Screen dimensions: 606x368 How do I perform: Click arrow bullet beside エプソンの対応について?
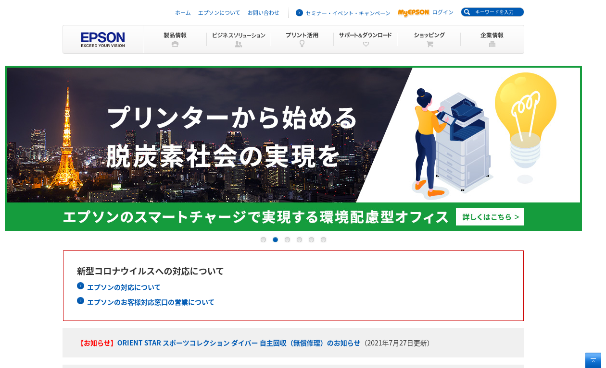80,286
